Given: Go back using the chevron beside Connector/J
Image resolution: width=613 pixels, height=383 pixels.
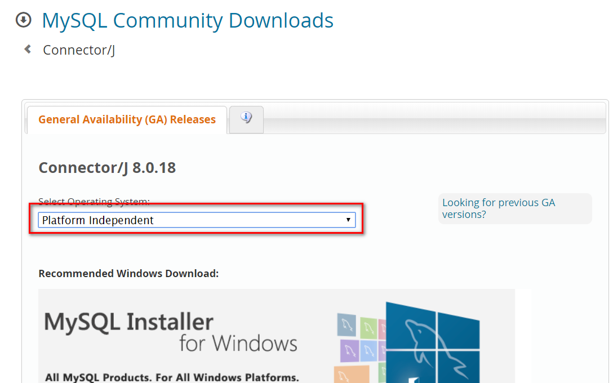Looking at the screenshot, I should coord(28,49).
